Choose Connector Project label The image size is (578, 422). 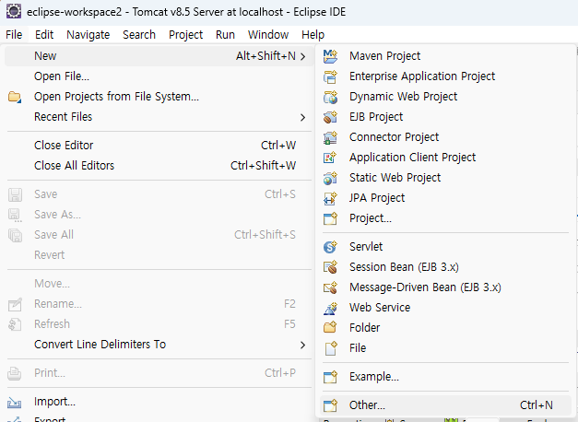(394, 137)
